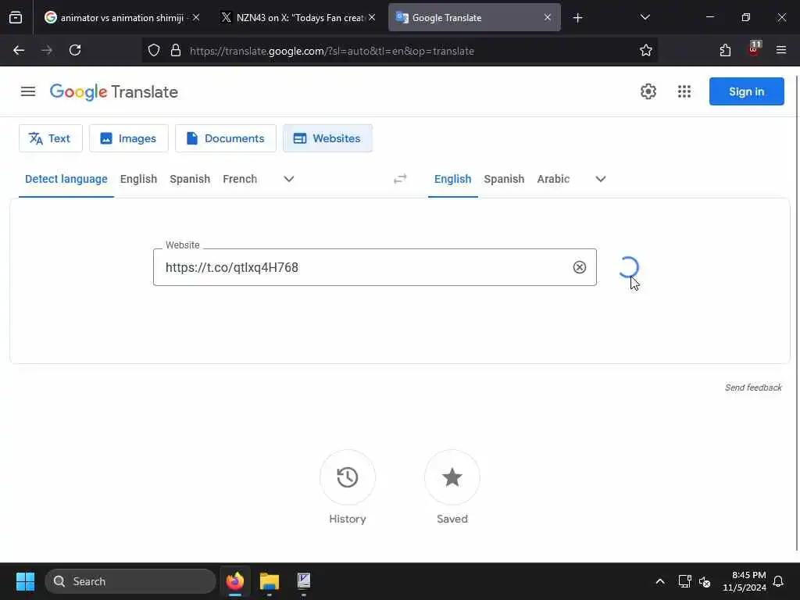Click the Send feedback link
Viewport: 800px width, 600px height.
(x=753, y=387)
